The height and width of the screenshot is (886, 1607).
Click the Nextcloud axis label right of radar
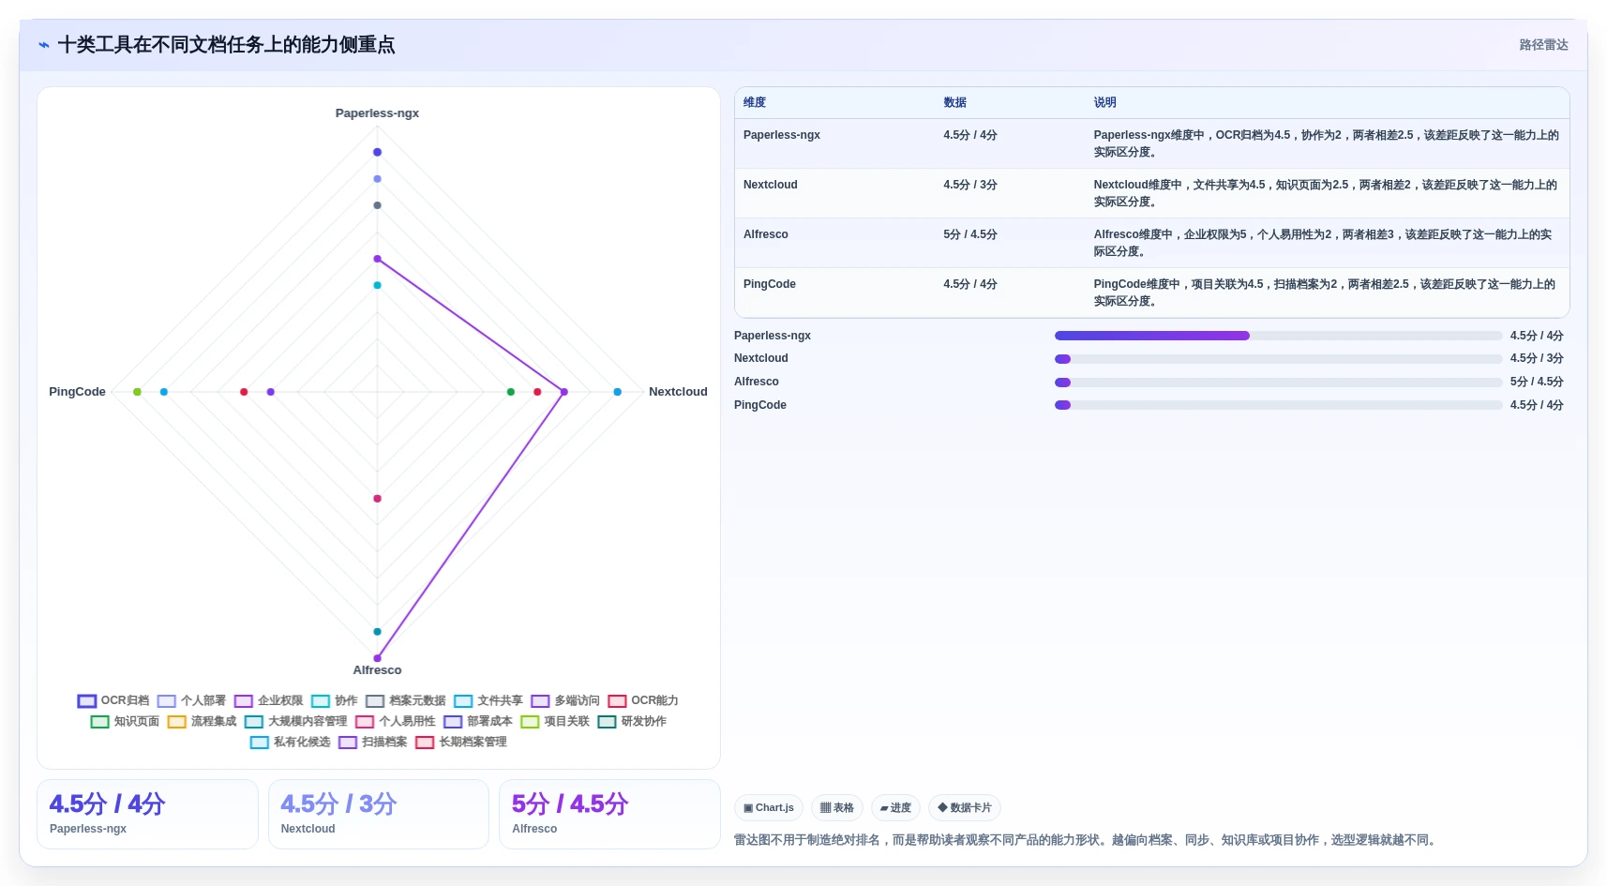coord(678,392)
